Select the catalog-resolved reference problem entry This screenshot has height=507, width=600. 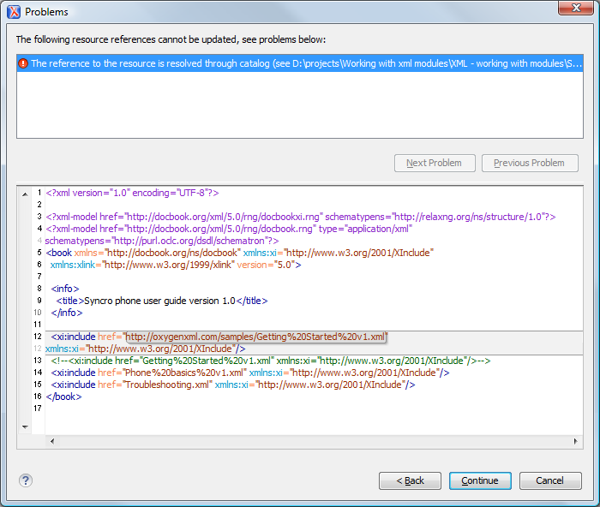(x=300, y=63)
